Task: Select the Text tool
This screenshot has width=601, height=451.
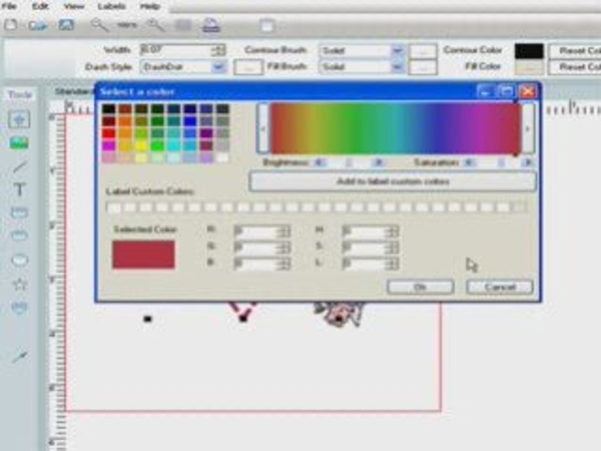Action: pos(19,189)
